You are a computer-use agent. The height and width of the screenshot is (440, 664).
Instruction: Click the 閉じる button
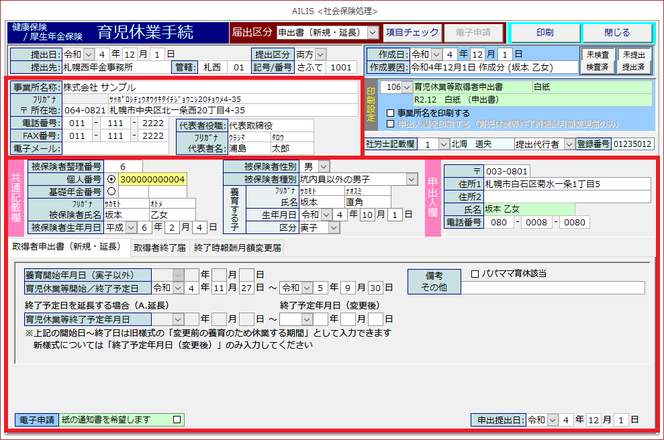(x=617, y=32)
